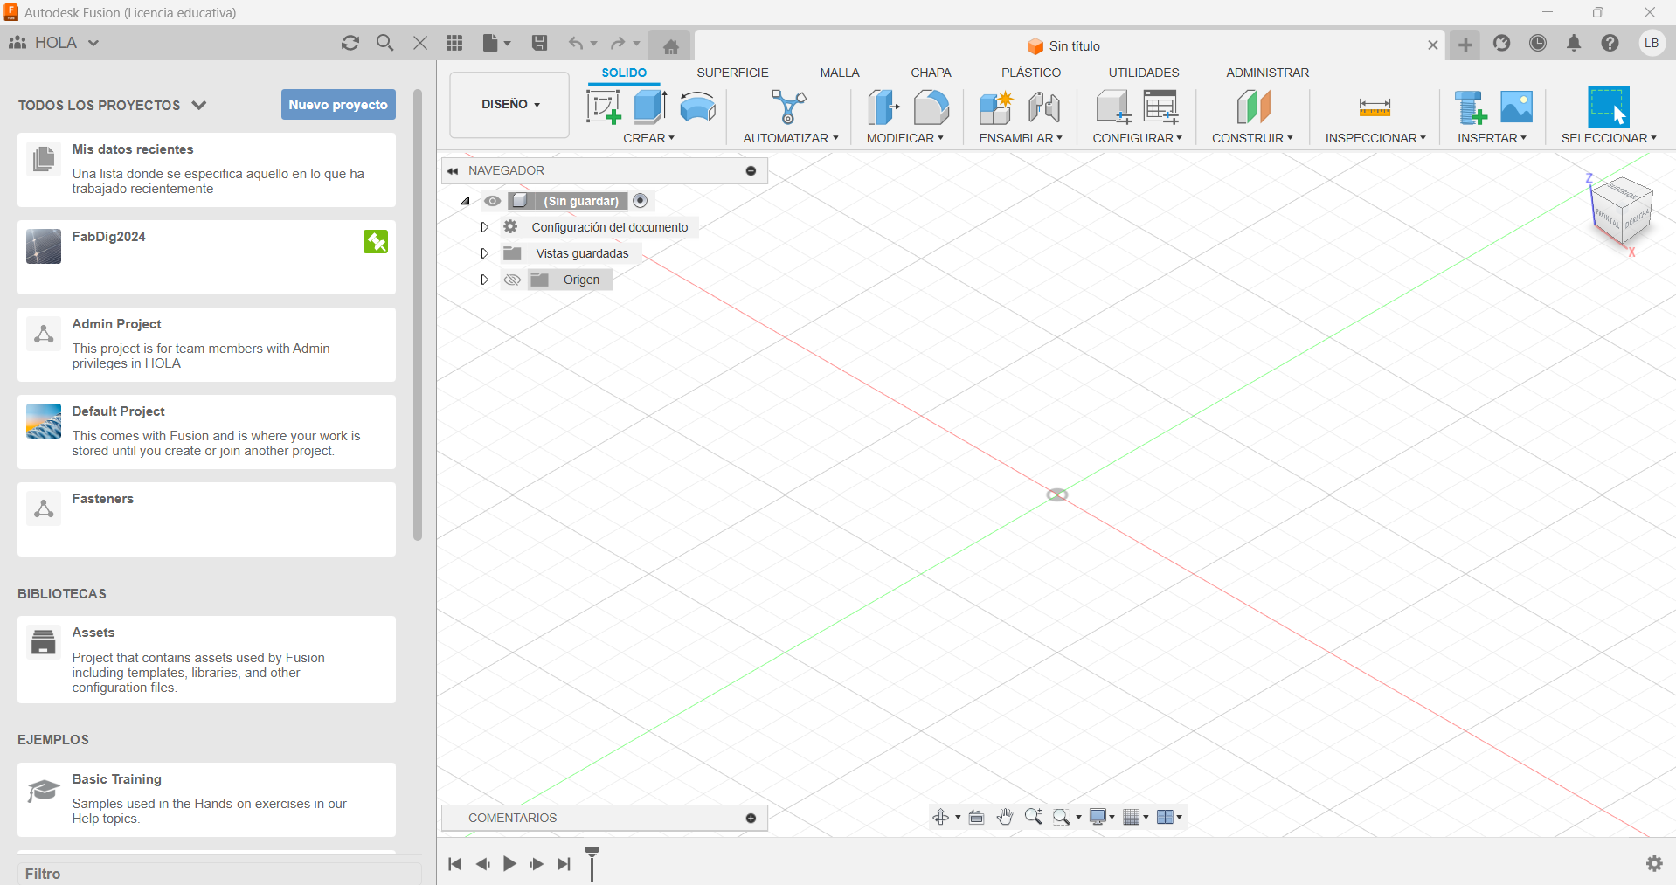Screen dimensions: 1676x885
Task: Toggle the data panel grid icon
Action: tap(454, 43)
